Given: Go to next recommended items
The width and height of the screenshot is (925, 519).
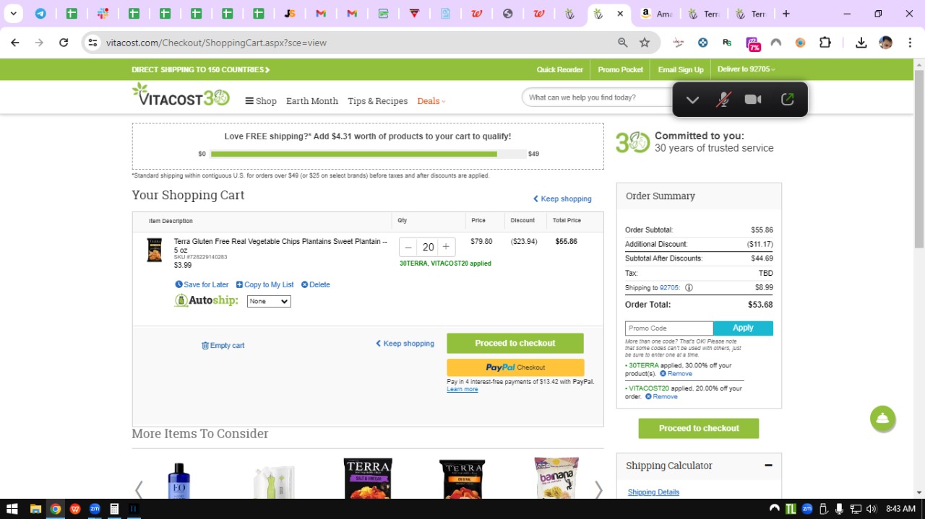Looking at the screenshot, I should 598,490.
